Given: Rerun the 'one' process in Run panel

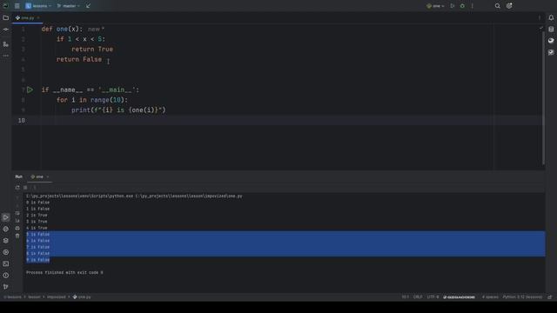Looking at the screenshot, I should (x=17, y=188).
